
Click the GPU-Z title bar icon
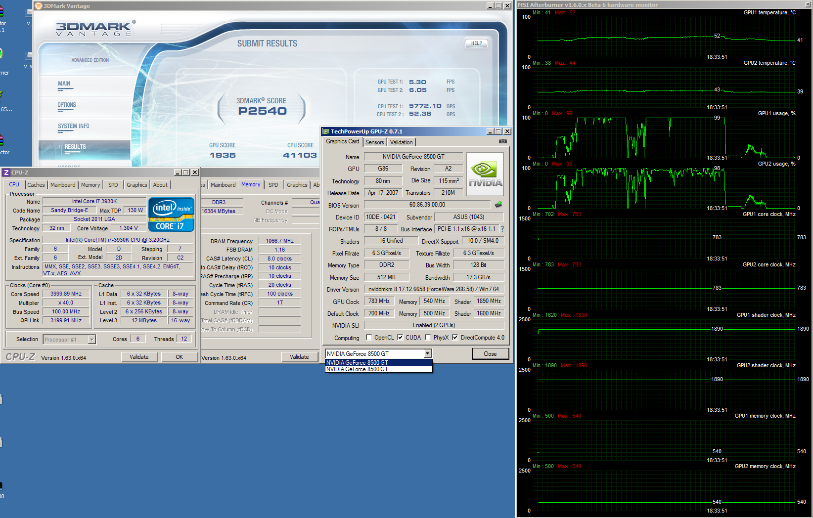(325, 131)
